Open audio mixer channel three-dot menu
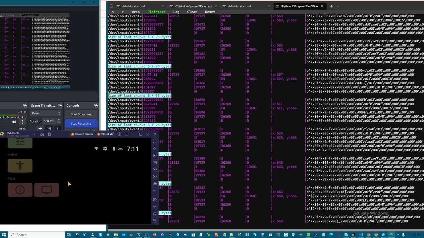The image size is (424, 238). tap(23, 122)
